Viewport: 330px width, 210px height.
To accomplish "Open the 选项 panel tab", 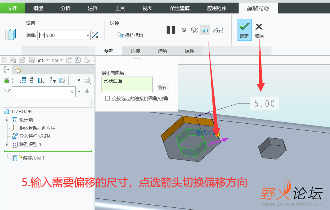I will [x=163, y=51].
